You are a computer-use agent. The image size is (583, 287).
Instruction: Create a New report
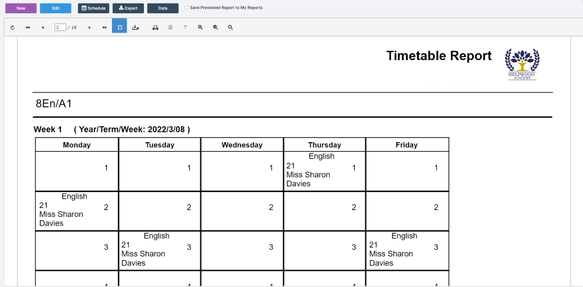point(21,8)
